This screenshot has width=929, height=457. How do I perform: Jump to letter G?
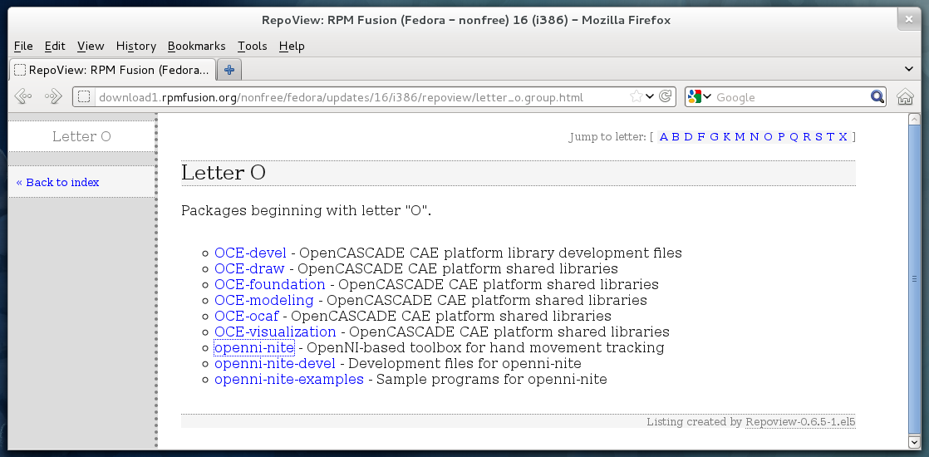[714, 137]
